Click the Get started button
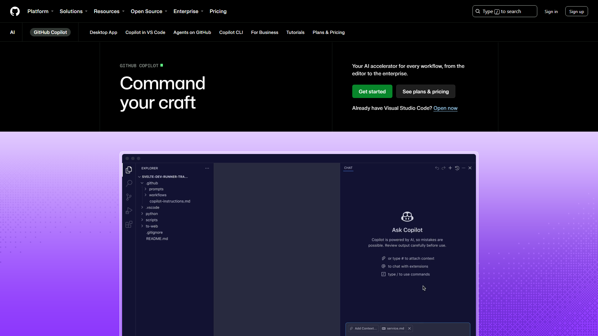The image size is (598, 336). [x=372, y=91]
